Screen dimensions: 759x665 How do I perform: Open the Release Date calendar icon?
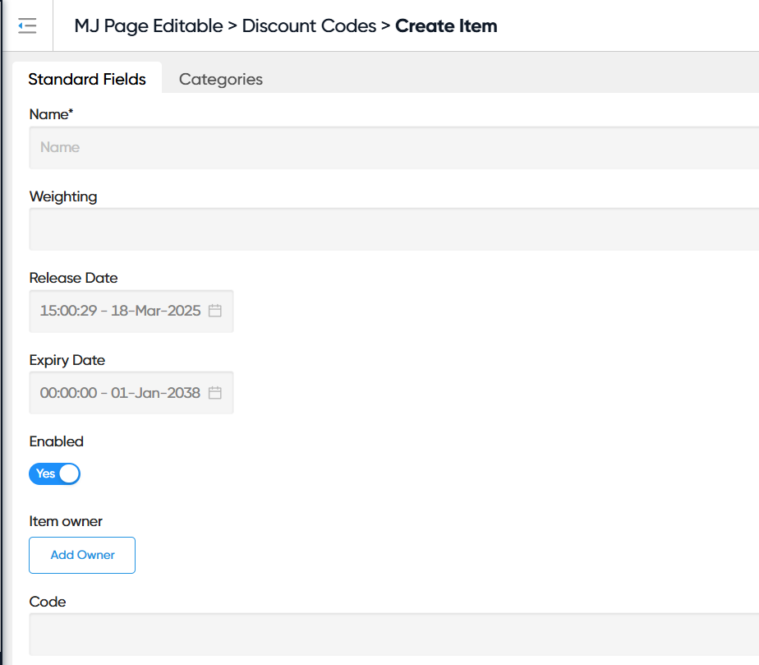click(215, 311)
